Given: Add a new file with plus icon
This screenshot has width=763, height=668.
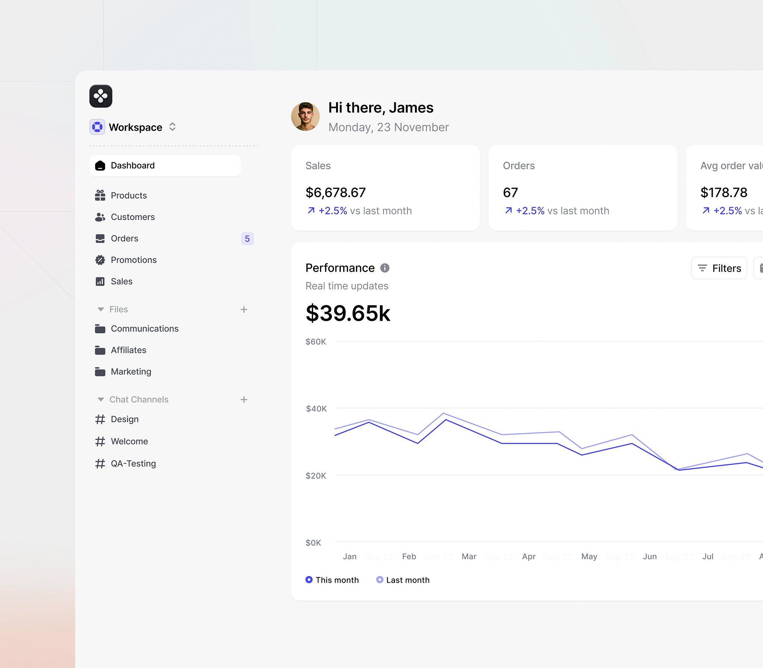Looking at the screenshot, I should 244,309.
